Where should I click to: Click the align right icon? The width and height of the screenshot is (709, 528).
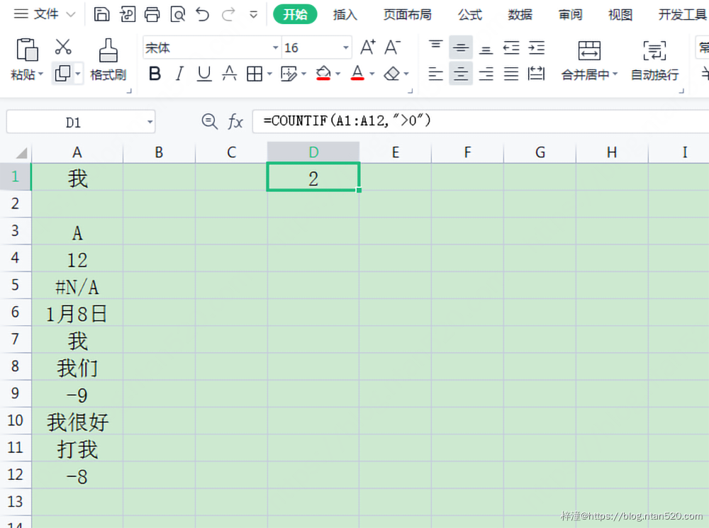coord(486,73)
